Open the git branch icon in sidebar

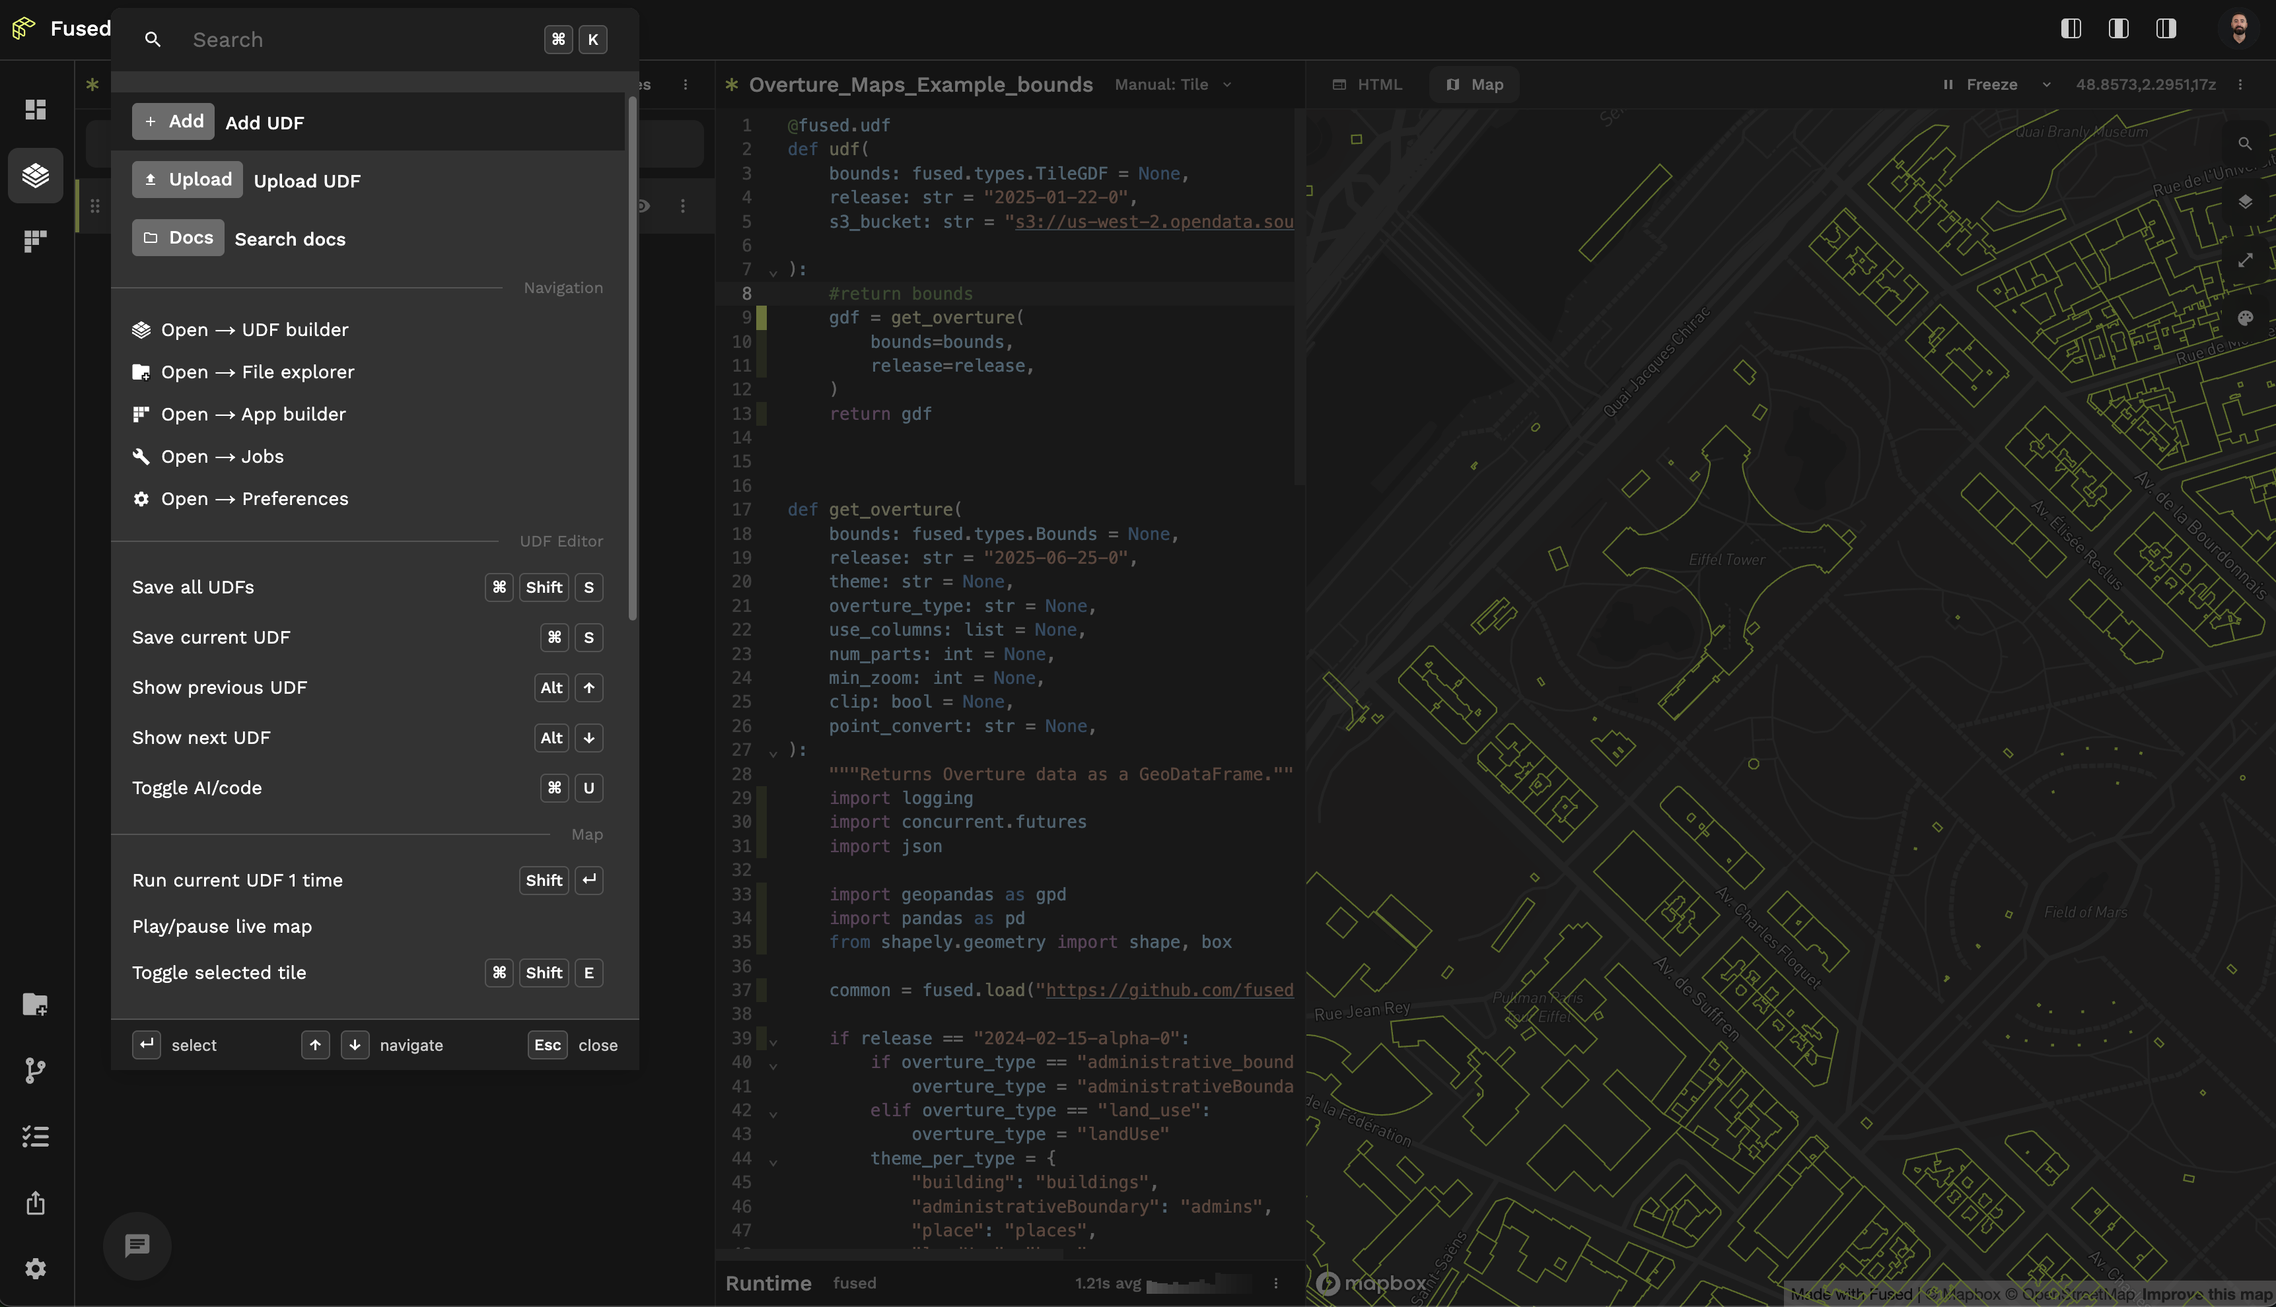tap(36, 1070)
